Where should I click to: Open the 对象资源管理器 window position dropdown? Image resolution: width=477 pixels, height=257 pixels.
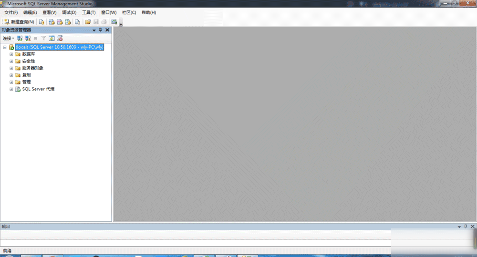94,30
